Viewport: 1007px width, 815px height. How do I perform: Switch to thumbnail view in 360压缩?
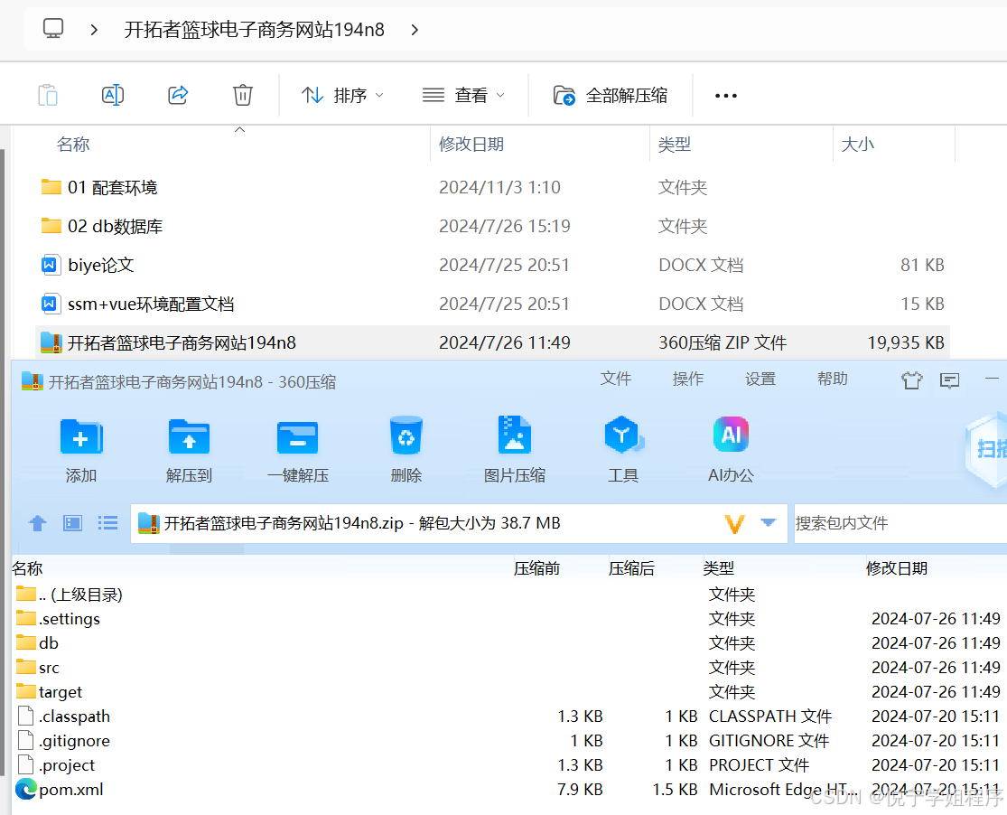pyautogui.click(x=73, y=523)
